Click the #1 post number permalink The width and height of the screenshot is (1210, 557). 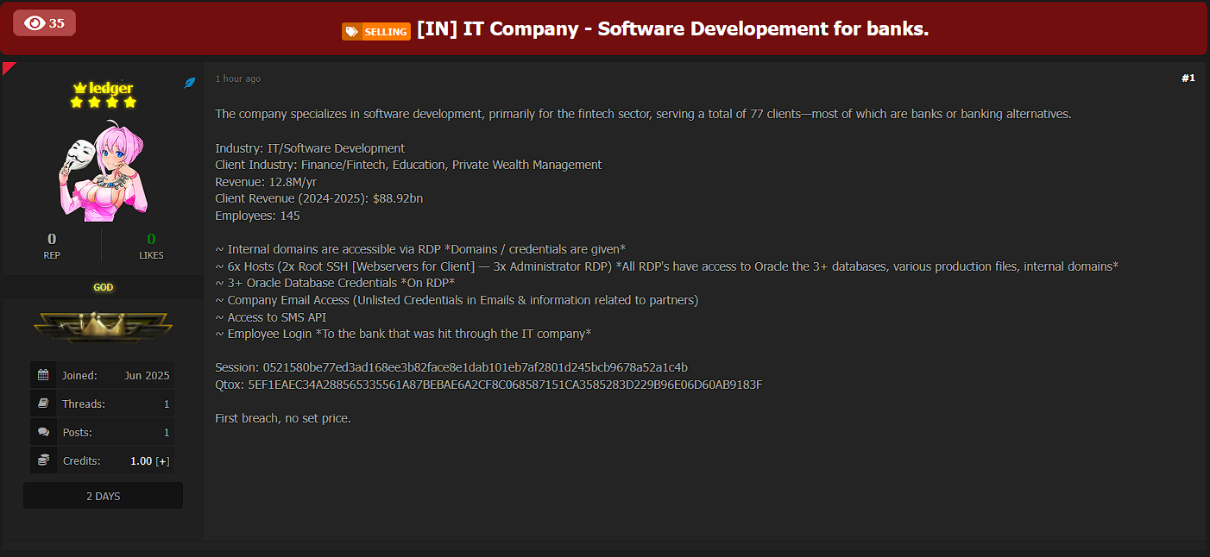click(1188, 78)
